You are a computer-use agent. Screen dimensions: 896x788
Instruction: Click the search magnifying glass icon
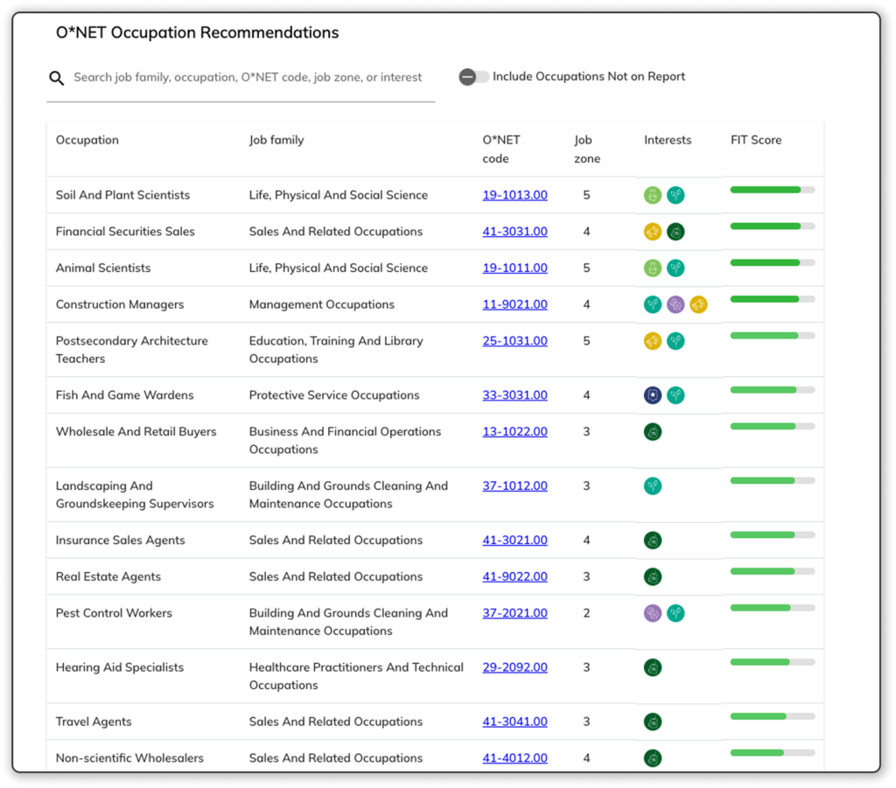pyautogui.click(x=57, y=78)
